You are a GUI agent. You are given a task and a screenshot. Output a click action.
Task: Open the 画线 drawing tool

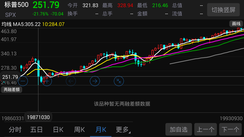click(236, 24)
